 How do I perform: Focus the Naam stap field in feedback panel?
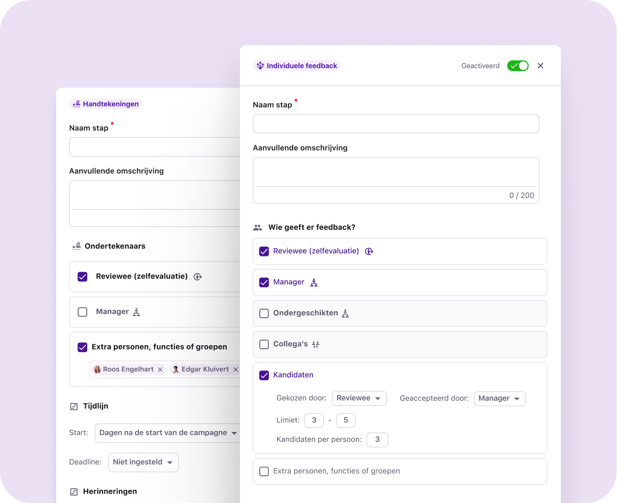pos(396,124)
